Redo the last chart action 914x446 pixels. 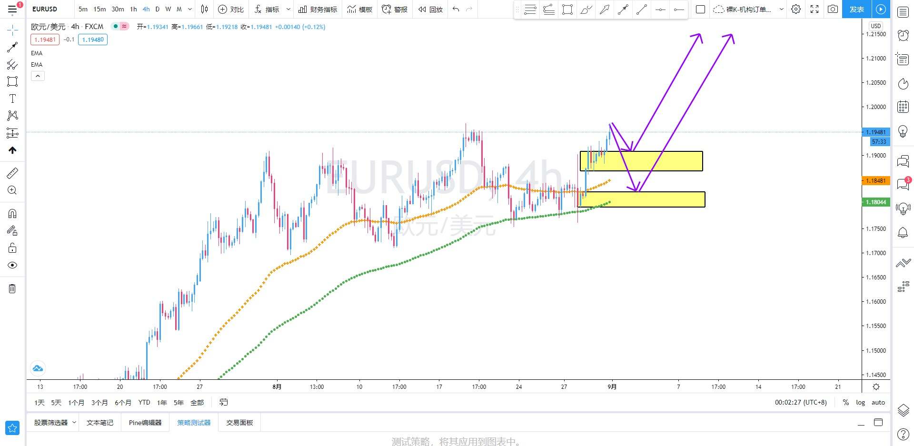[x=469, y=9]
